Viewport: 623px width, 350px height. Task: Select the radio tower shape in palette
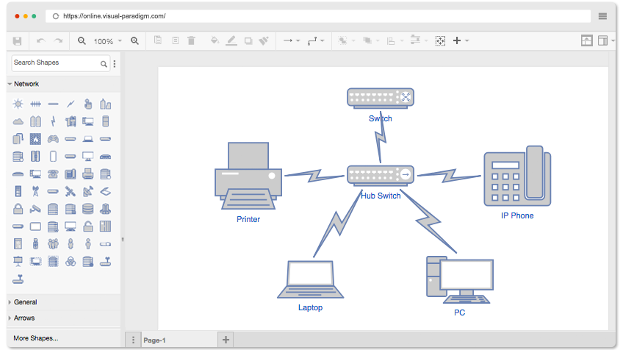coord(35,191)
